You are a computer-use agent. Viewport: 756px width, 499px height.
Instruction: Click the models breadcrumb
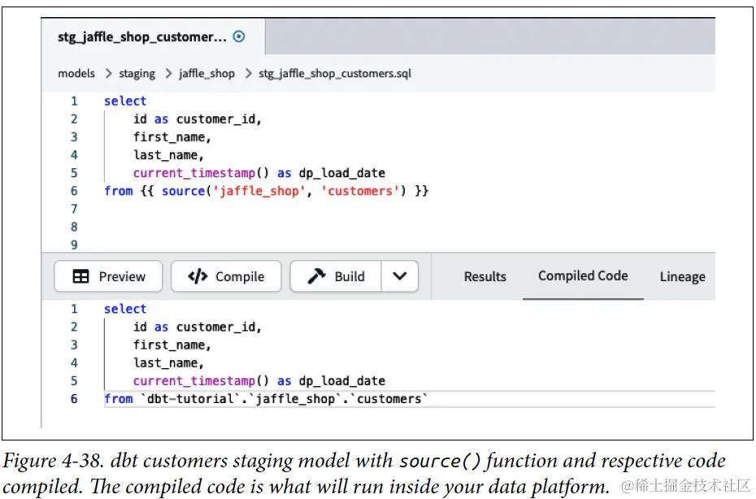[76, 73]
